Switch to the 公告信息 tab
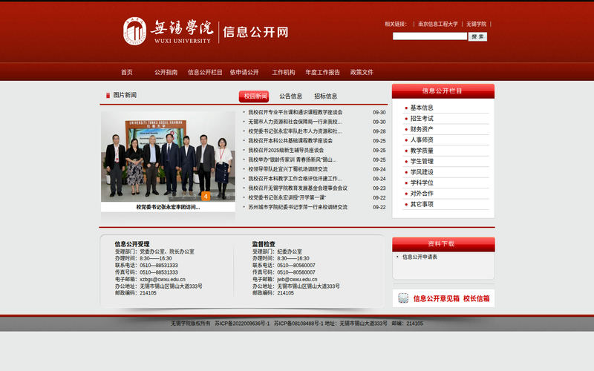 click(290, 96)
